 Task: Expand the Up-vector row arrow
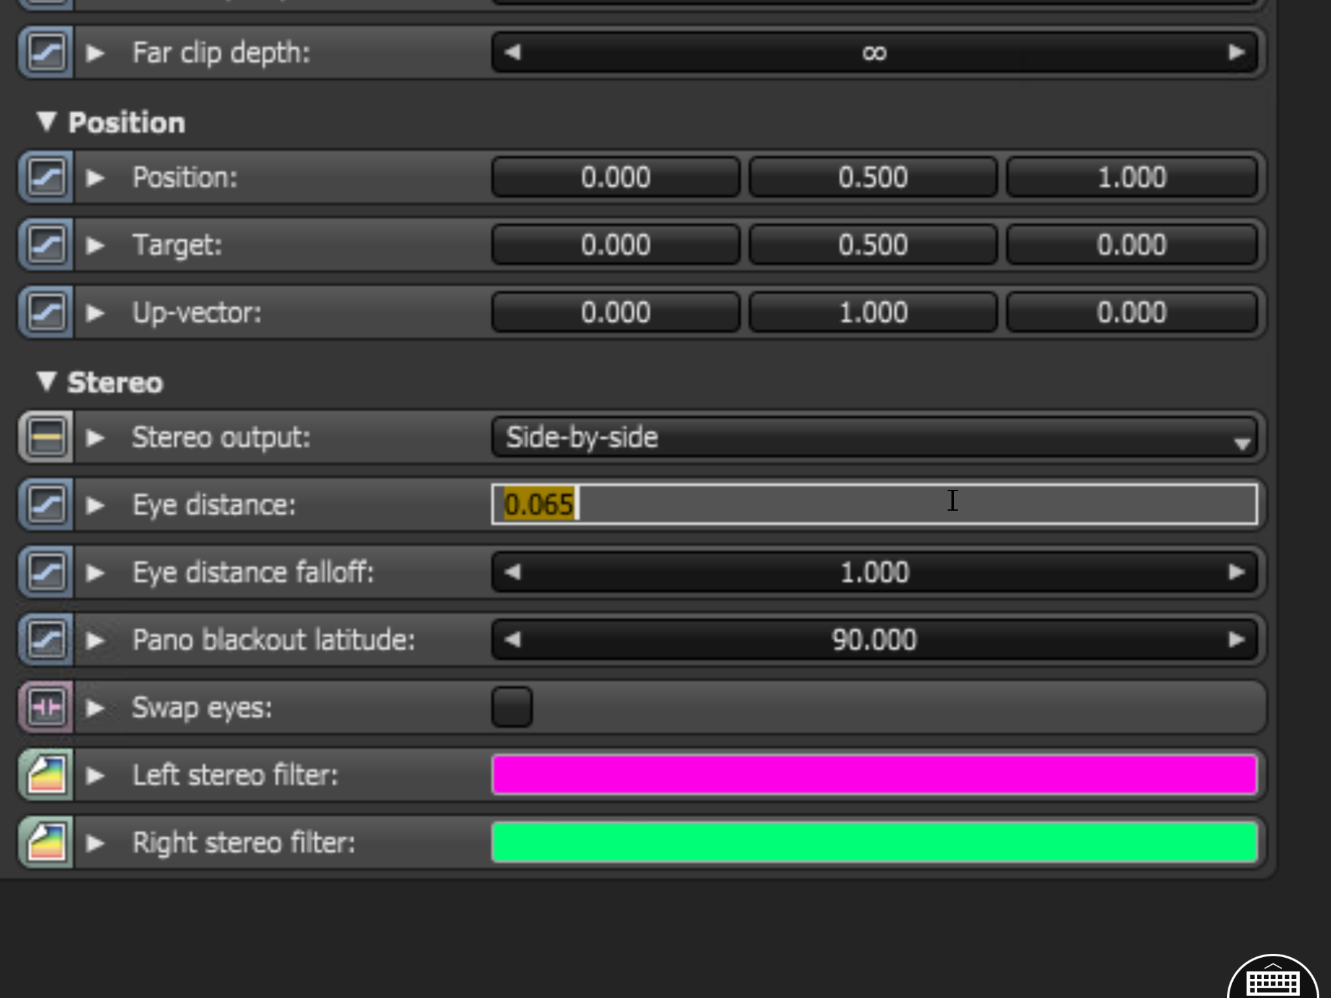(96, 313)
